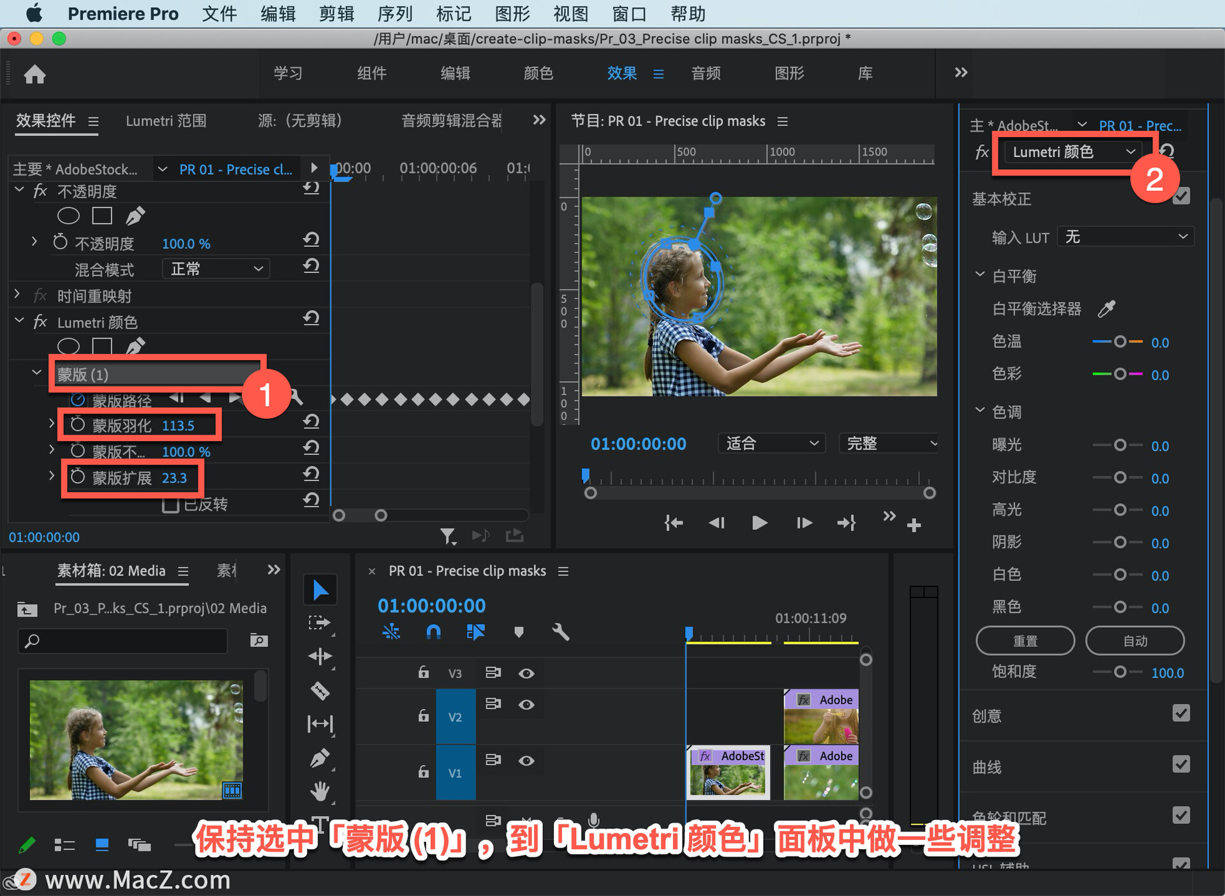Show more workspaces with the overflow chevrons
This screenshot has width=1225, height=896.
(961, 72)
